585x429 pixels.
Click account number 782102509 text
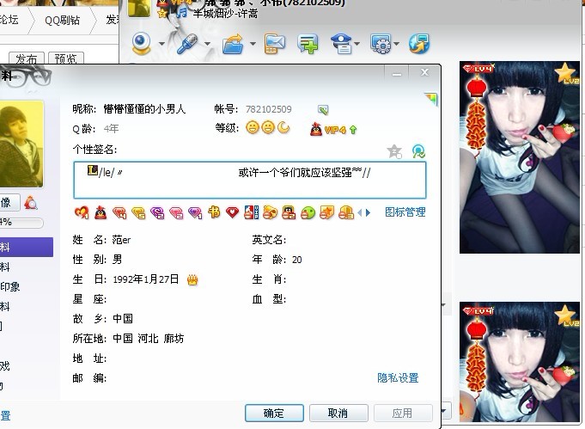pos(269,109)
